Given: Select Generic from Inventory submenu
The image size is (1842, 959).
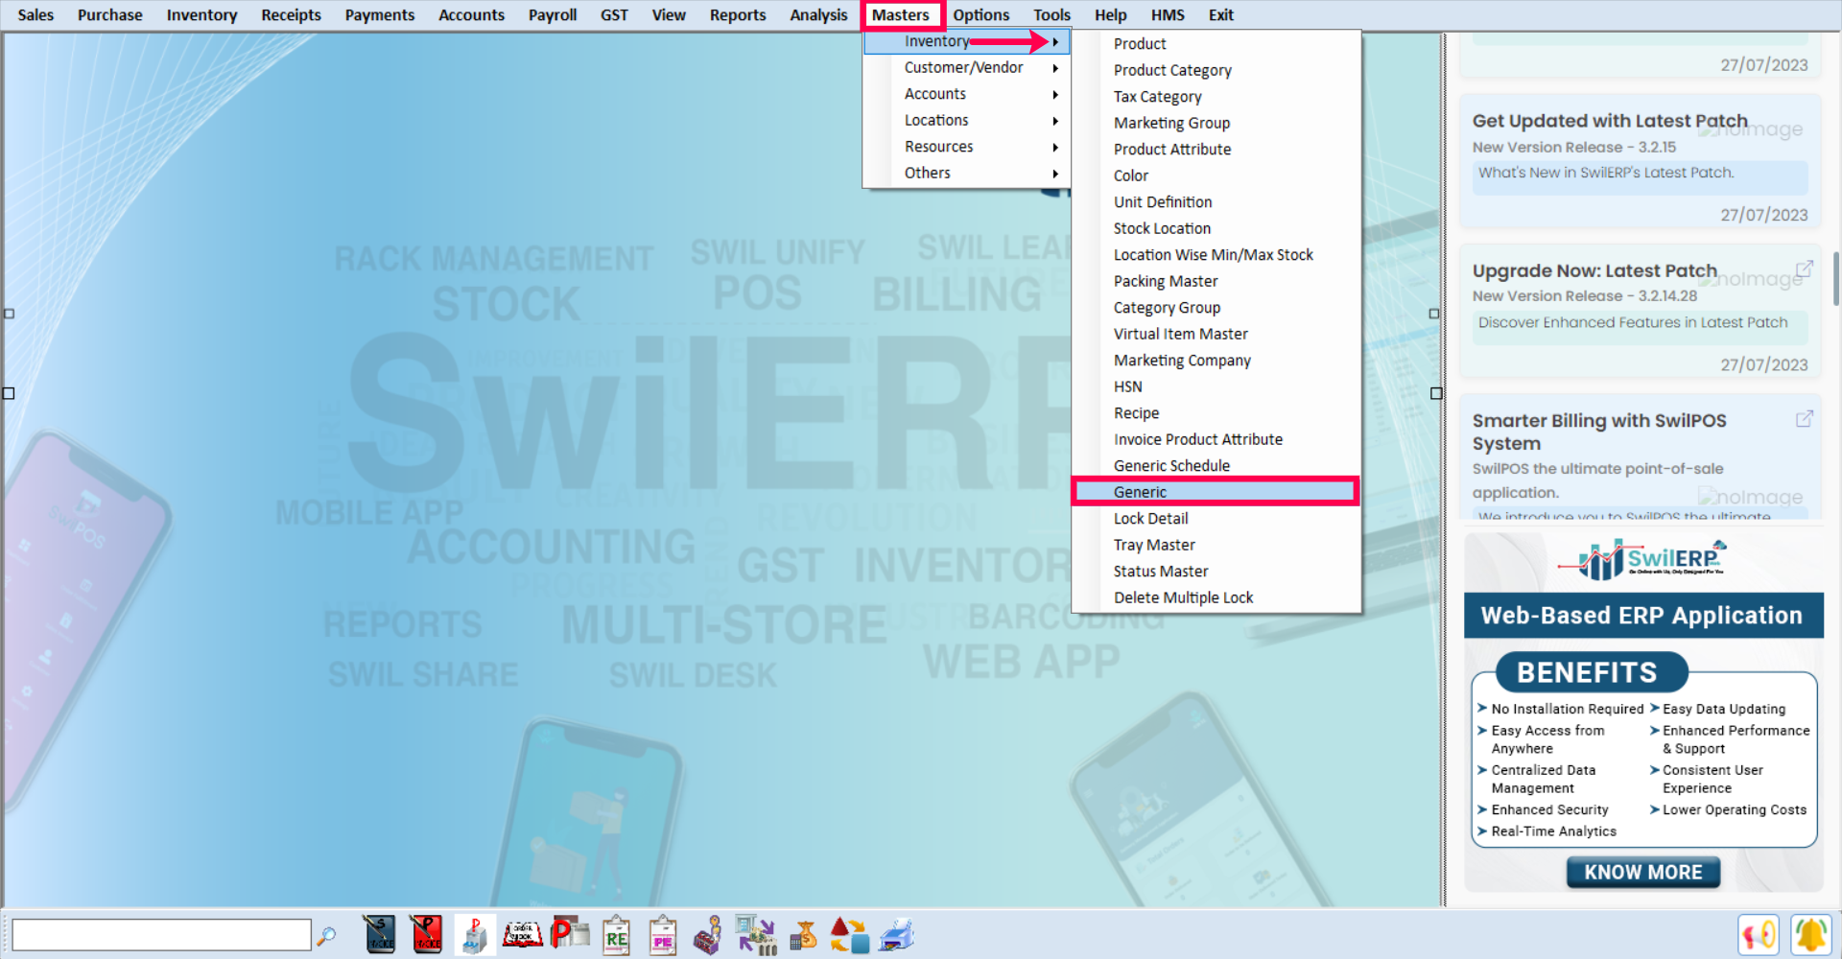Looking at the screenshot, I should pyautogui.click(x=1215, y=492).
